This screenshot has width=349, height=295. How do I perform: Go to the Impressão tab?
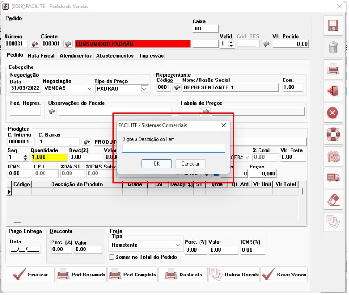152,56
